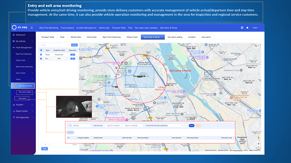Open Track playback top menu

coord(67,28)
